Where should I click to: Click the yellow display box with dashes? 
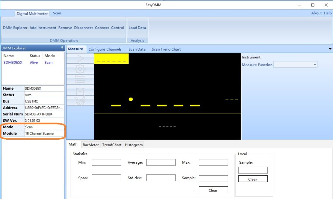111,59
